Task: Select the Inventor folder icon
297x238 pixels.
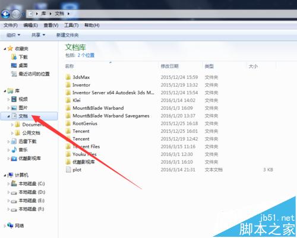Action: click(68, 85)
